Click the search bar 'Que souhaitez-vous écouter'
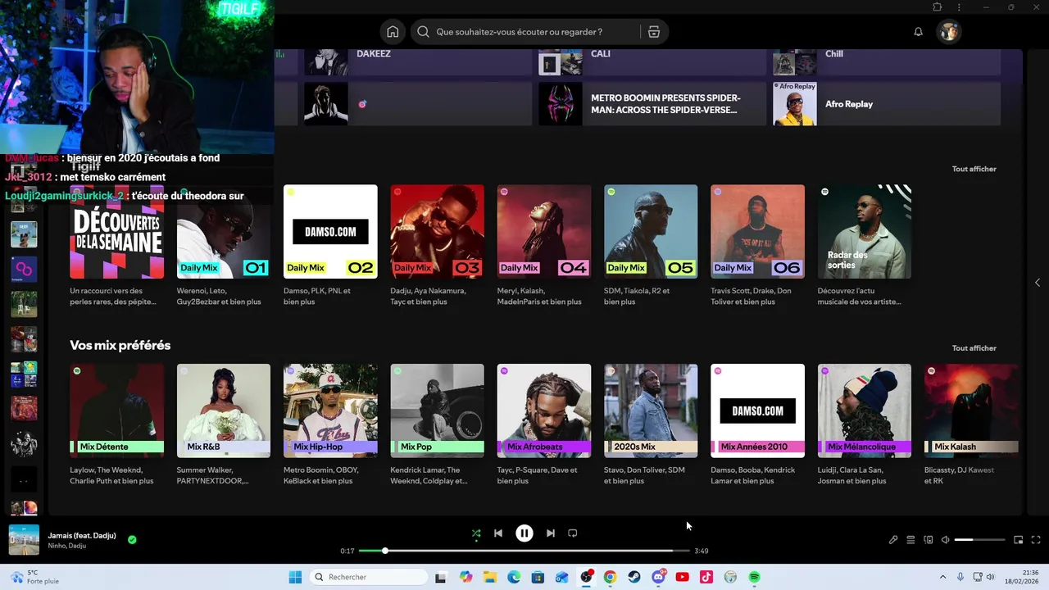The image size is (1049, 590). point(525,32)
